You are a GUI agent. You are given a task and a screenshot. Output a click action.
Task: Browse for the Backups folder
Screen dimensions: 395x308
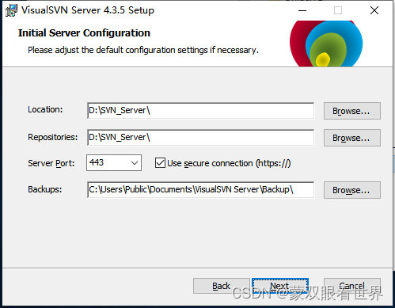(352, 190)
